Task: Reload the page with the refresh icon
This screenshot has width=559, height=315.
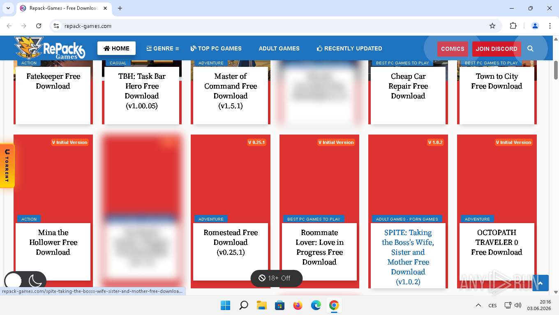Action: pos(39,26)
